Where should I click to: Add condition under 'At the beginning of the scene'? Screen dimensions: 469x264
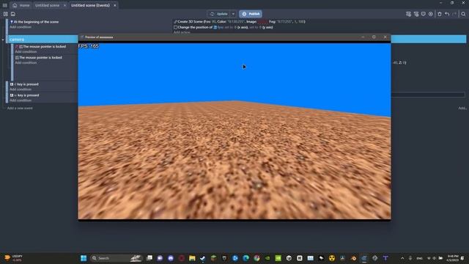(x=21, y=27)
